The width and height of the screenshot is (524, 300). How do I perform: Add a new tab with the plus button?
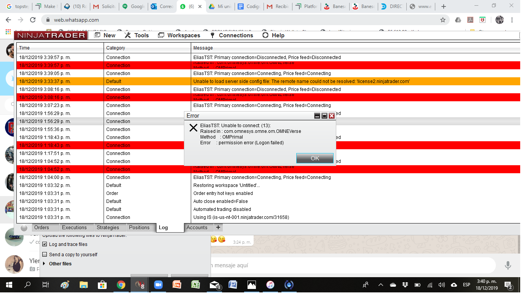click(218, 228)
